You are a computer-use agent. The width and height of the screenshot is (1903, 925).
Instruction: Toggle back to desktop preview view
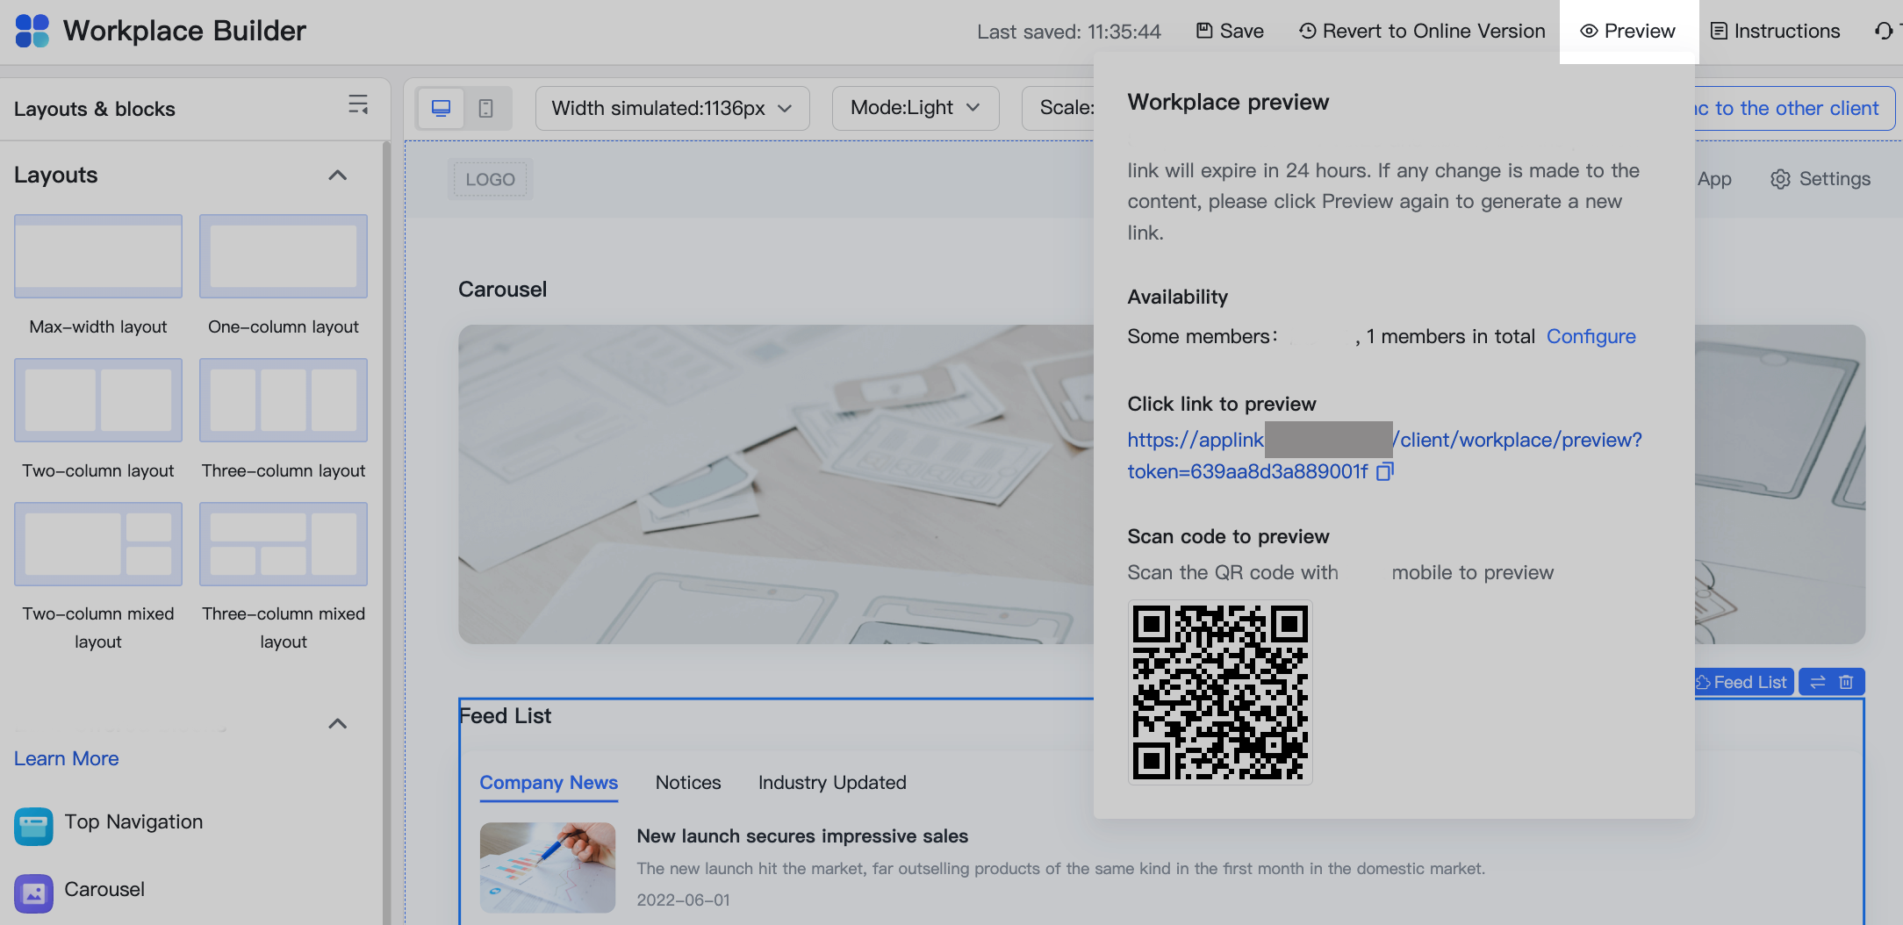tap(441, 108)
